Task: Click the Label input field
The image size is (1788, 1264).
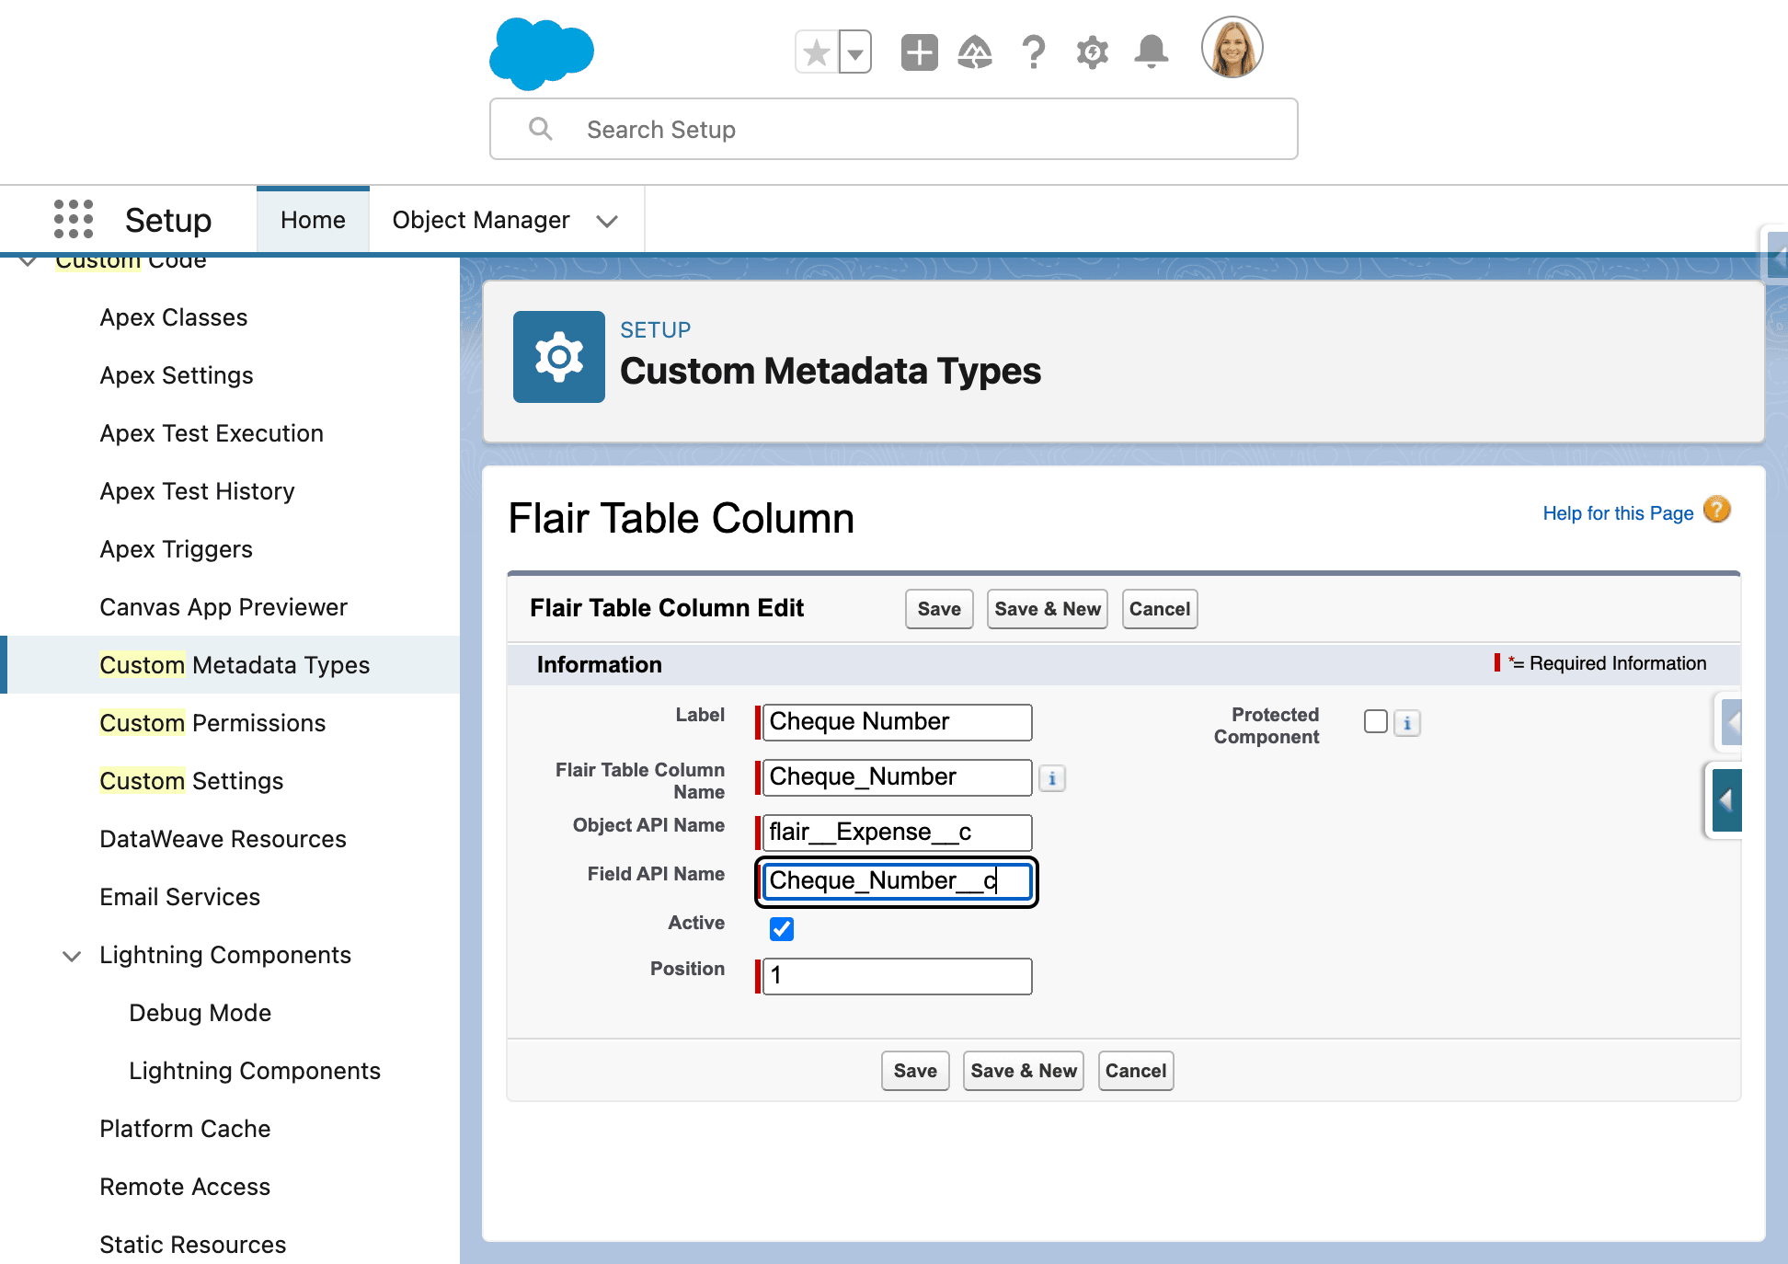Action: pyautogui.click(x=897, y=722)
